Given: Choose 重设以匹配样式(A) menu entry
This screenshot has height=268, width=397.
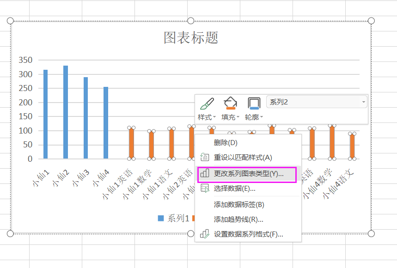Looking at the screenshot, I should tap(248, 158).
